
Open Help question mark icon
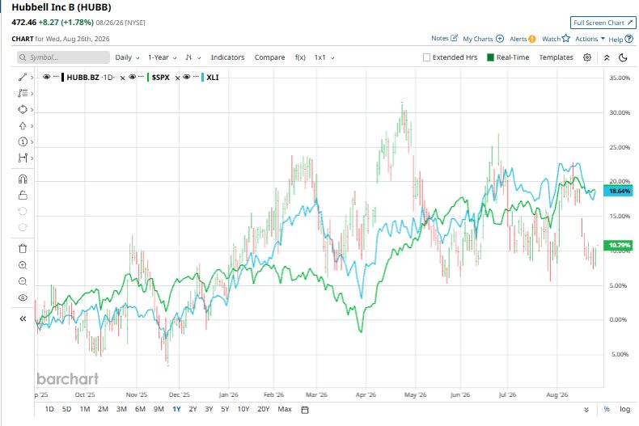(x=629, y=39)
